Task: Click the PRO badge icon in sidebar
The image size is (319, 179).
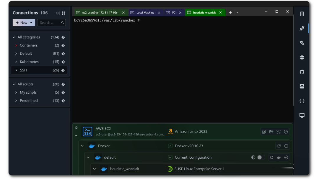Action: click(x=302, y=58)
